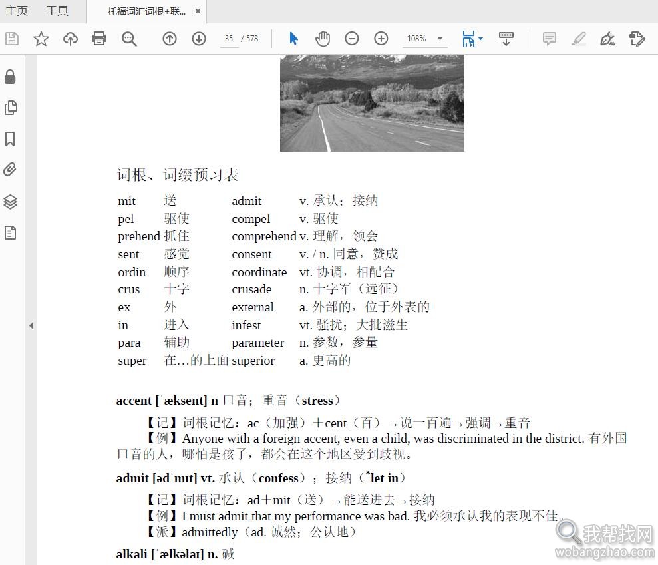Close the 托福词汇词根 document tab
Image resolution: width=658 pixels, height=565 pixels.
pos(198,11)
